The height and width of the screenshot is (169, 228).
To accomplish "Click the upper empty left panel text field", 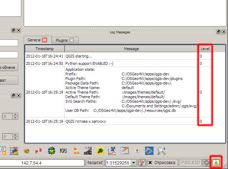I will pos(9,43).
